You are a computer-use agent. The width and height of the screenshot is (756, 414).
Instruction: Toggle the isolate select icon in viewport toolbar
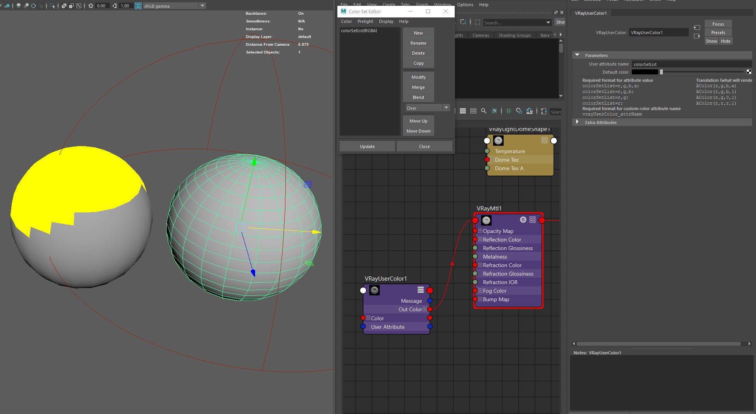click(52, 6)
